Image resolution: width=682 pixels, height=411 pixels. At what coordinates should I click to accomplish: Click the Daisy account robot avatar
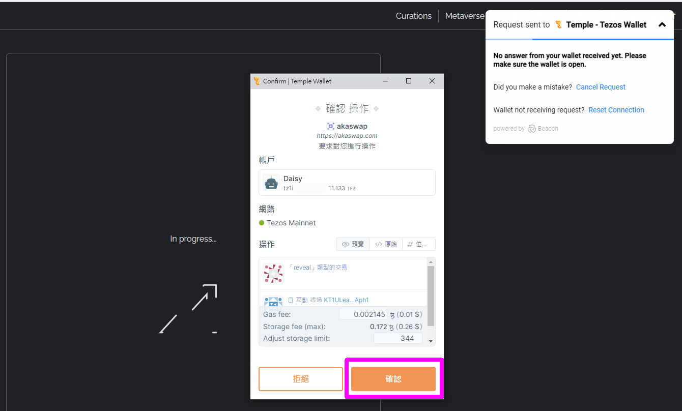point(271,183)
